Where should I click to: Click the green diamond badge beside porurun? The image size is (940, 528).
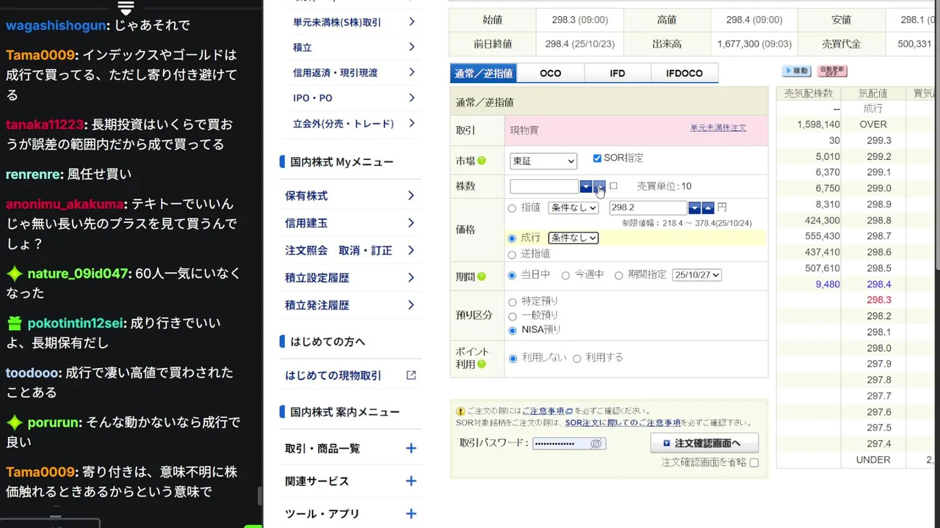click(15, 422)
